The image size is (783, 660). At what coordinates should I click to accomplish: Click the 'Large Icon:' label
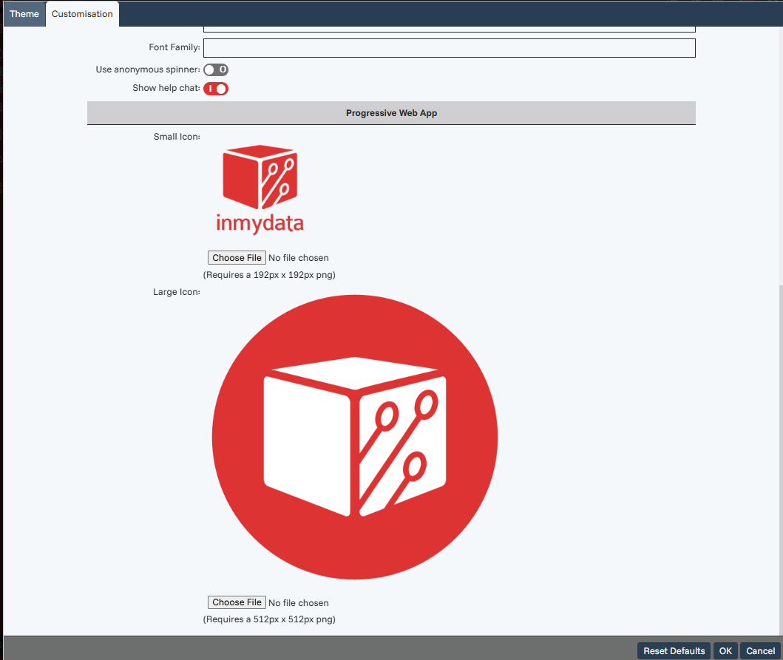[176, 291]
